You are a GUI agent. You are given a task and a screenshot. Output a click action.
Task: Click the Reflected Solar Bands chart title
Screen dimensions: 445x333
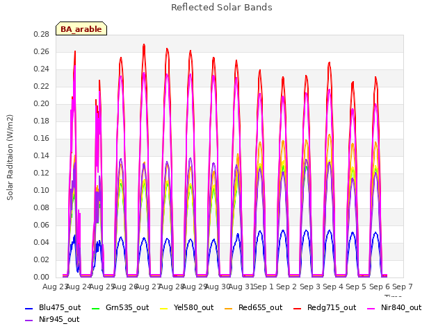(222, 8)
